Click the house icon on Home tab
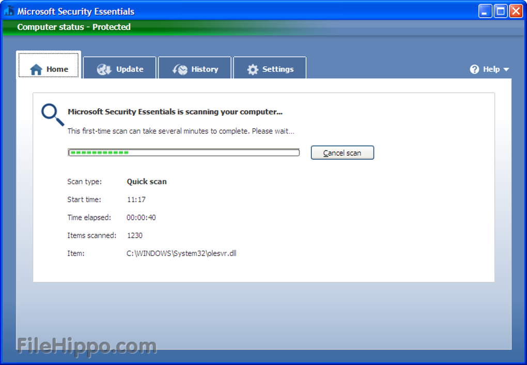The width and height of the screenshot is (527, 365). [36, 70]
